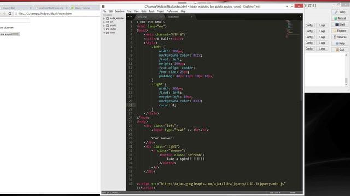Click the 'Take a spin' page button

[10, 34]
